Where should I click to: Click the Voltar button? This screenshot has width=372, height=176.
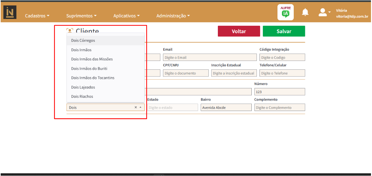pos(239,31)
